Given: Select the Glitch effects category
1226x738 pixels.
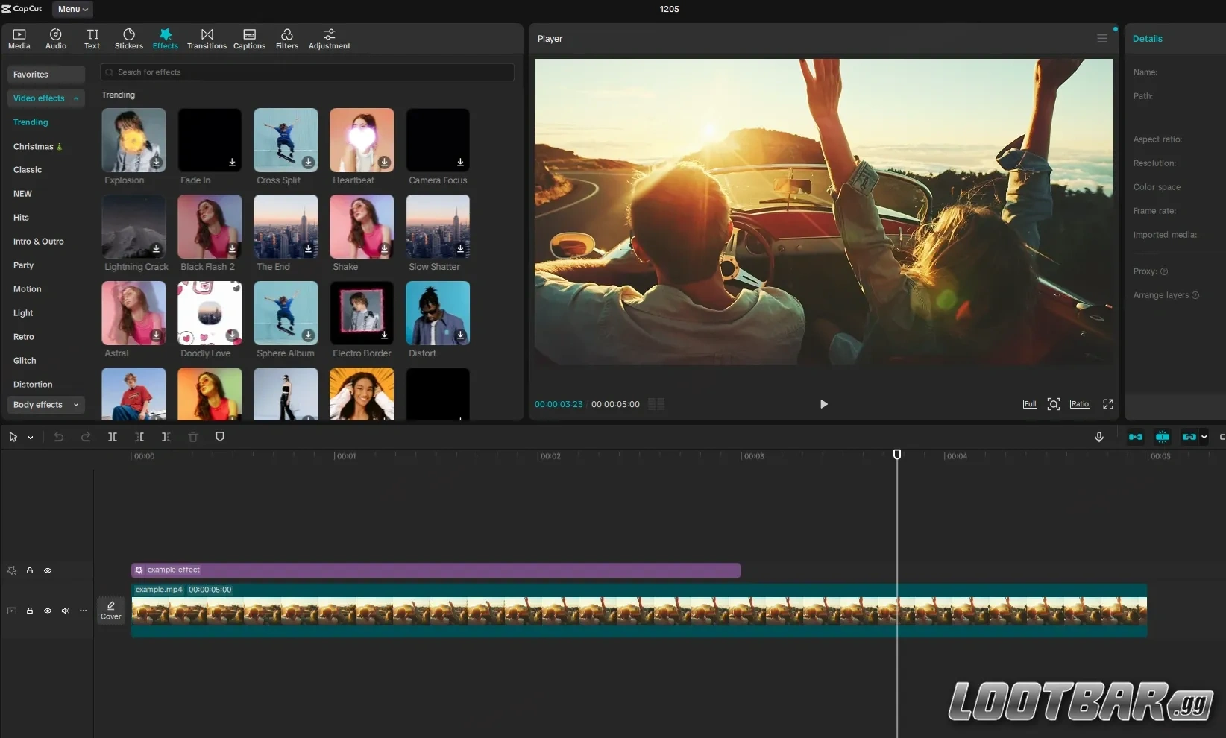Looking at the screenshot, I should tap(25, 361).
